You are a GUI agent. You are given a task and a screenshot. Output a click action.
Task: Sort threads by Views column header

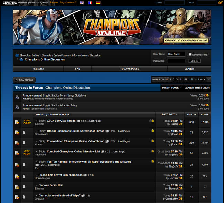point(205,114)
